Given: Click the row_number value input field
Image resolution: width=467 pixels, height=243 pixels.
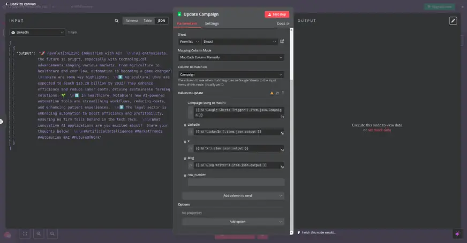Looking at the screenshot, I should coord(232,182).
